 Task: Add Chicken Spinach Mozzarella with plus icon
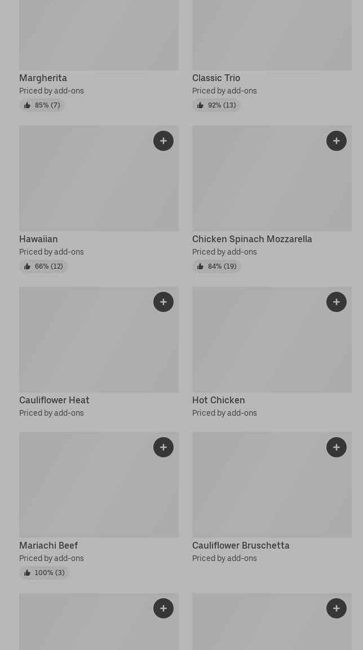(337, 141)
